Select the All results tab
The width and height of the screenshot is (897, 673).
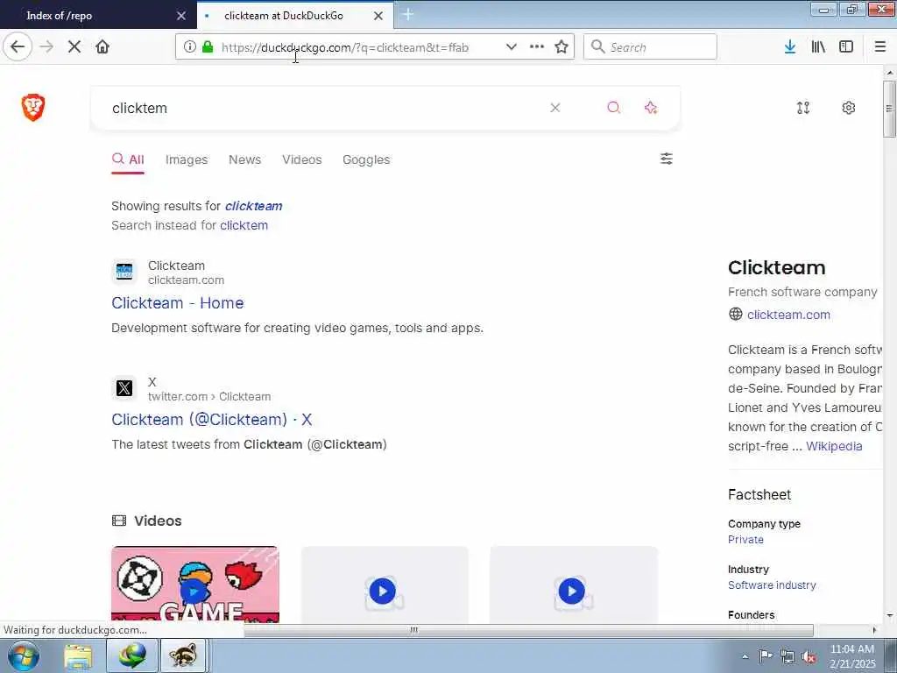pos(128,159)
